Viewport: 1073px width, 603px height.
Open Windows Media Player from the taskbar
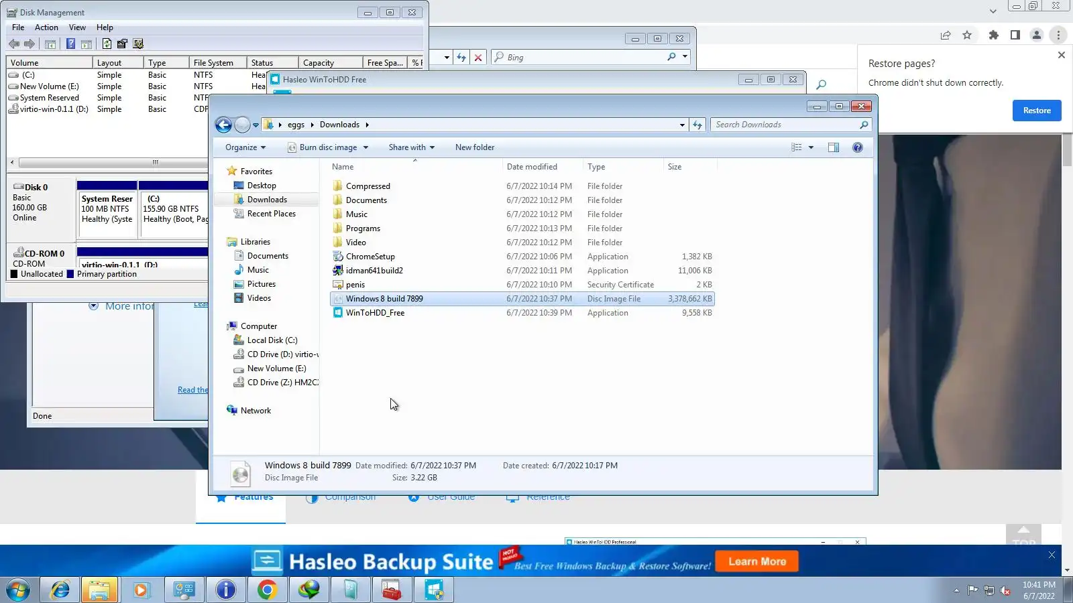click(141, 590)
